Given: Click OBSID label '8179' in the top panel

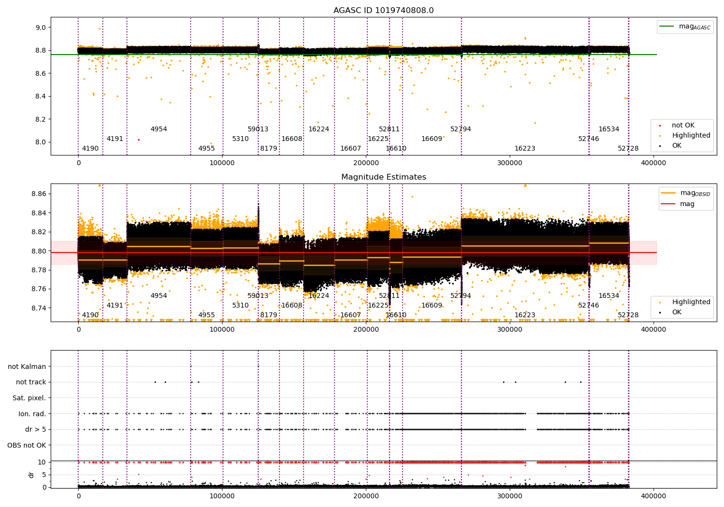Looking at the screenshot, I should point(269,148).
